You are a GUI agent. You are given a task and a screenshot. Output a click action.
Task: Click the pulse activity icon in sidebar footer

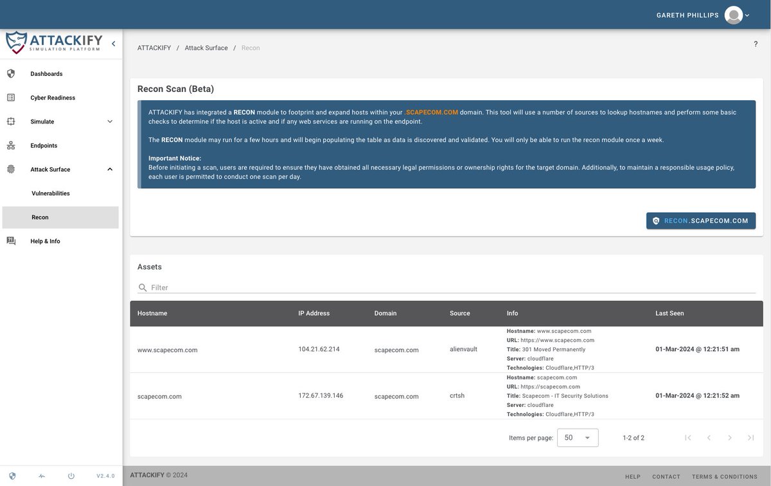tap(42, 476)
